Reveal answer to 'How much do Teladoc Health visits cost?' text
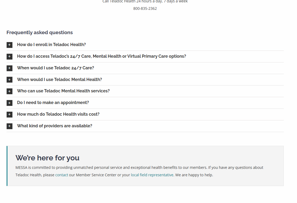 [58, 114]
